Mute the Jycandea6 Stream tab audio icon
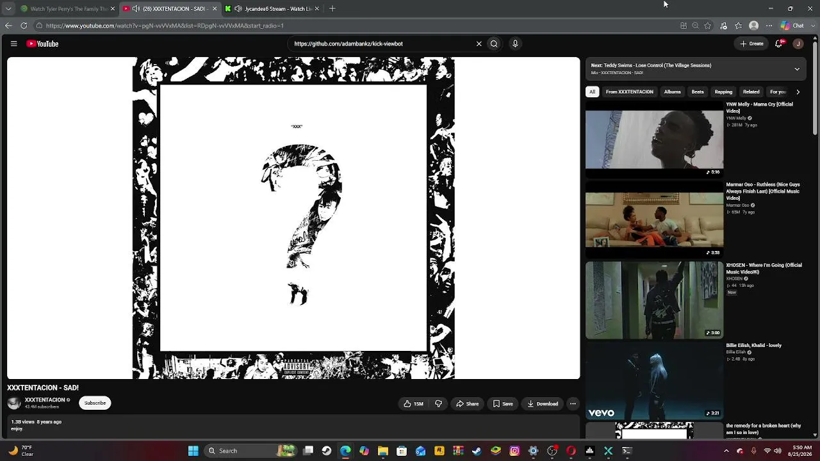Screen dimensions: 820x461 click(238, 9)
